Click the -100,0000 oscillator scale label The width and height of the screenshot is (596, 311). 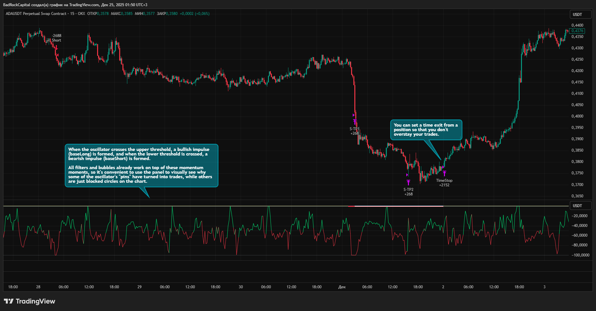[x=580, y=255]
